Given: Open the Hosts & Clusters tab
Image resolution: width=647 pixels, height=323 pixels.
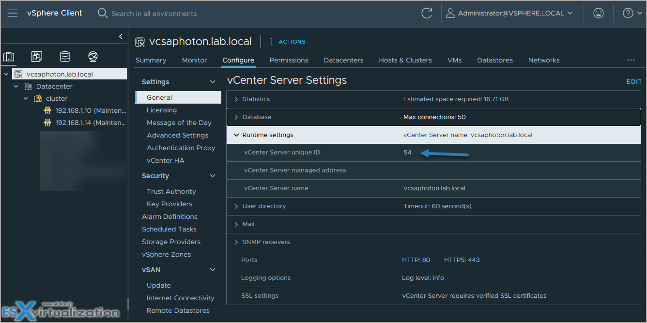Looking at the screenshot, I should pyautogui.click(x=405, y=60).
